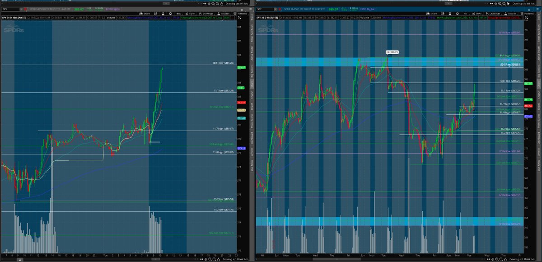The height and width of the screenshot is (262, 542).
Task: Click the '10/31 low ($385.26)' label on 10m chart
Action: pyautogui.click(x=223, y=63)
